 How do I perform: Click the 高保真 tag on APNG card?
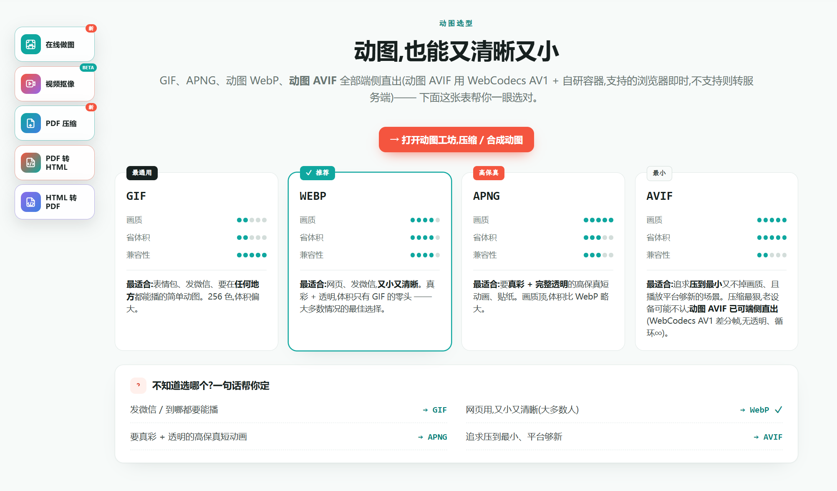(x=489, y=173)
